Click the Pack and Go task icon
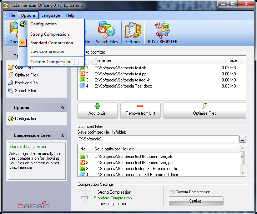Viewport: 257px width, 214px height. (11, 83)
